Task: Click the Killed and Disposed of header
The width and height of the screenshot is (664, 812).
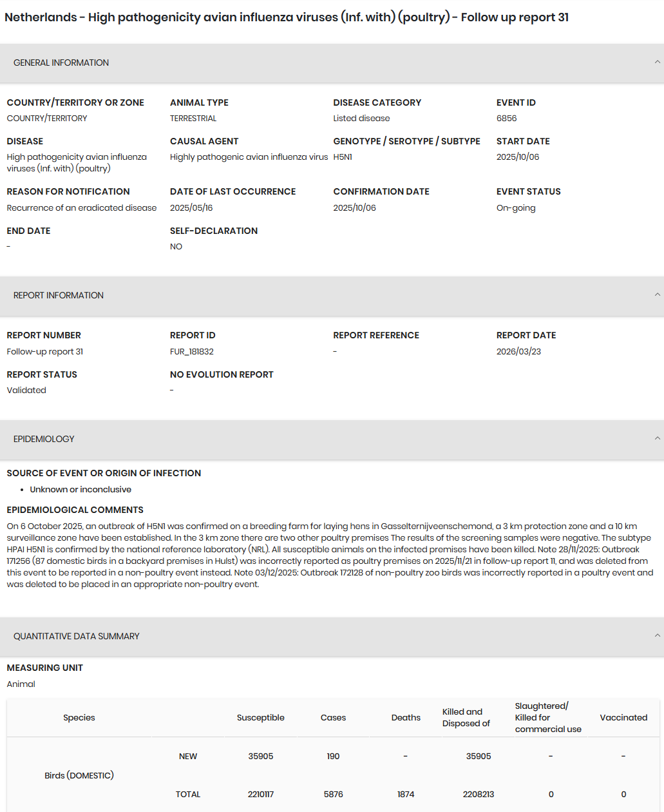Action: [466, 717]
